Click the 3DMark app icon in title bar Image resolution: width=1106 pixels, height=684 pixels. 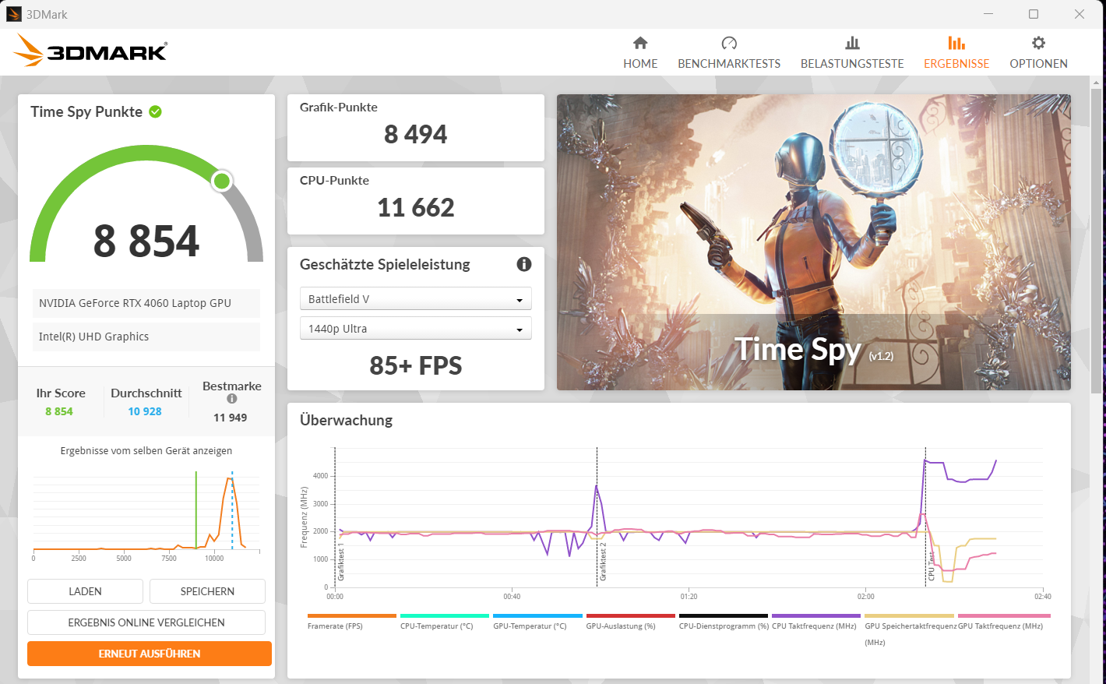click(13, 14)
